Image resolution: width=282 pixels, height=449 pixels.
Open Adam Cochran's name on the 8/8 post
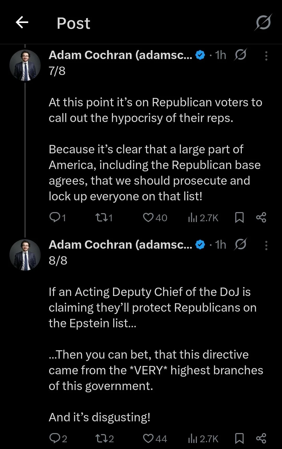[120, 245]
